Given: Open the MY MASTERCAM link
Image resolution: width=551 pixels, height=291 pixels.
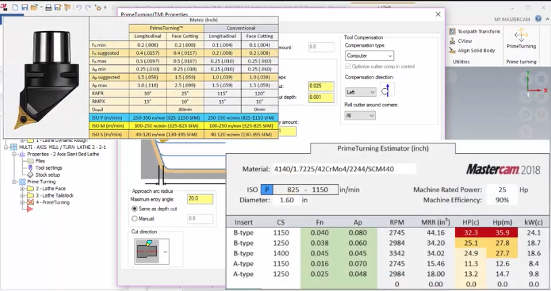Looking at the screenshot, I should click(512, 20).
